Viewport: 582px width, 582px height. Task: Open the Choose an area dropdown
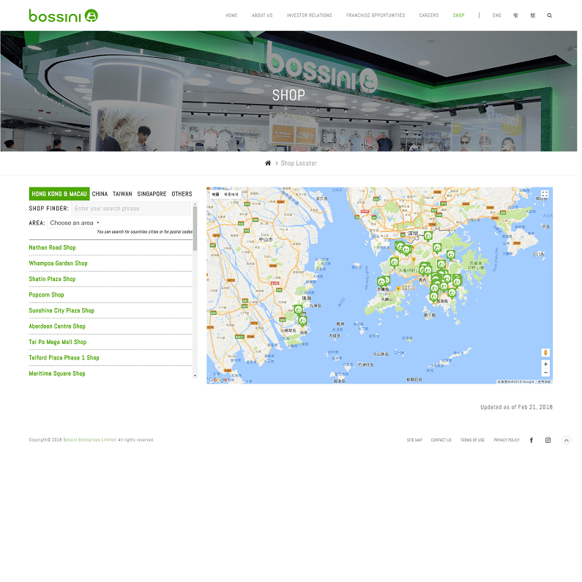[x=74, y=223]
